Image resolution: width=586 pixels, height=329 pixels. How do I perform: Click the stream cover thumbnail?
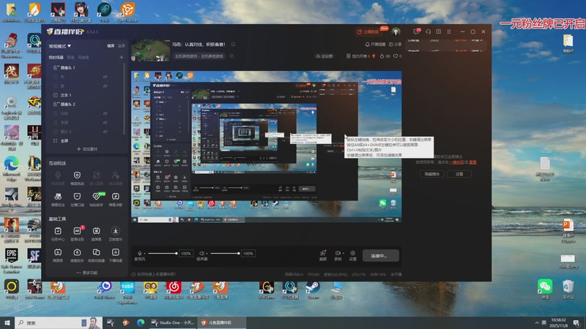pyautogui.click(x=151, y=50)
